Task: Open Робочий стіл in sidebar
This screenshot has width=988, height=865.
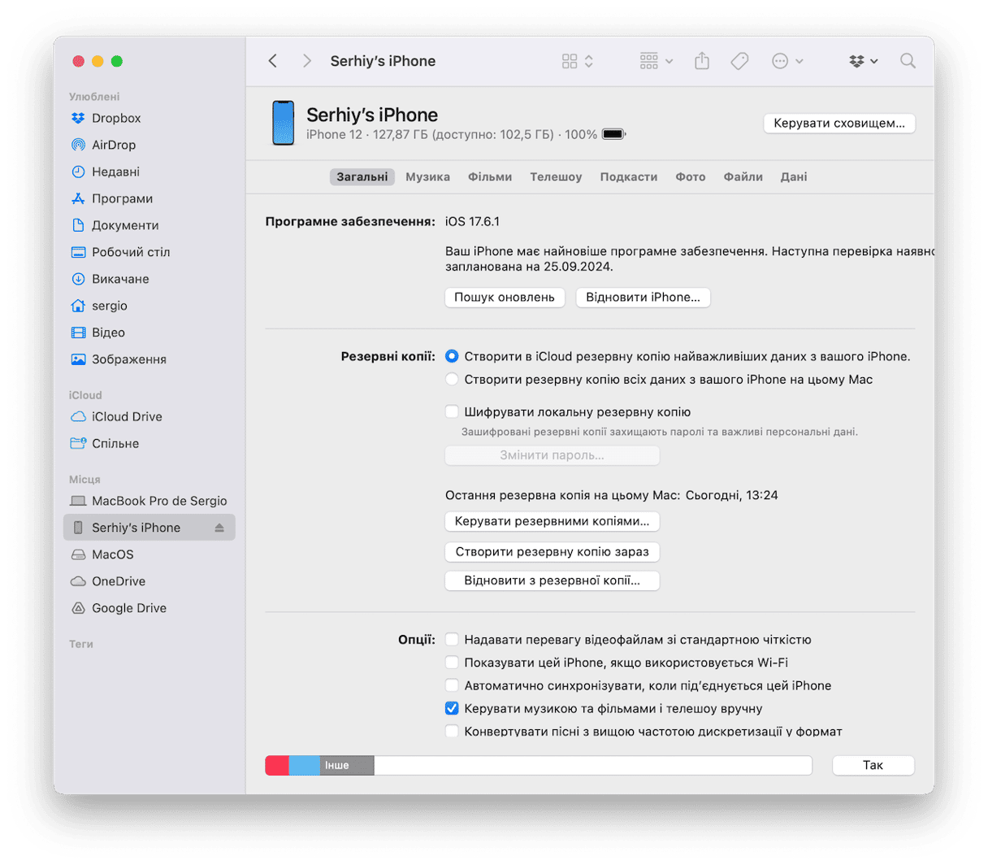Action: point(149,252)
